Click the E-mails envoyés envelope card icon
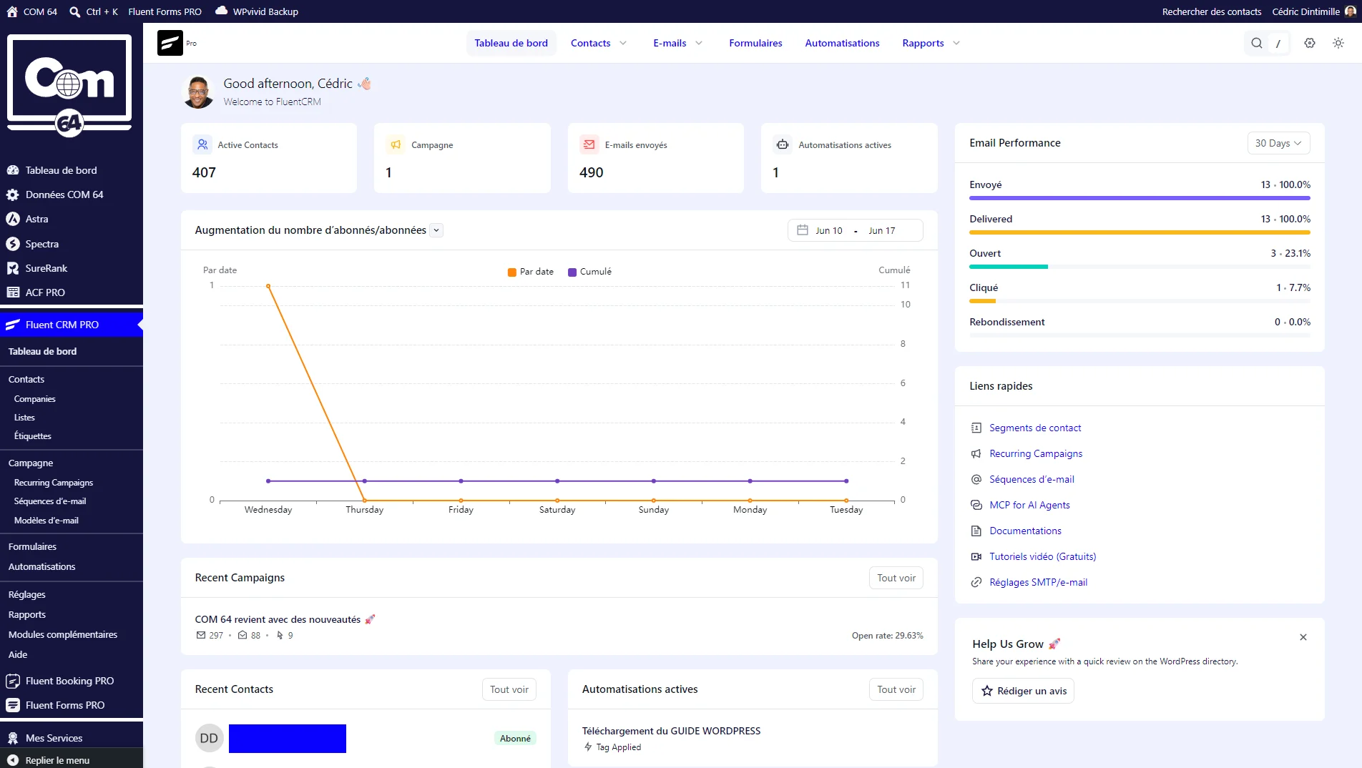This screenshot has width=1362, height=768. point(589,144)
